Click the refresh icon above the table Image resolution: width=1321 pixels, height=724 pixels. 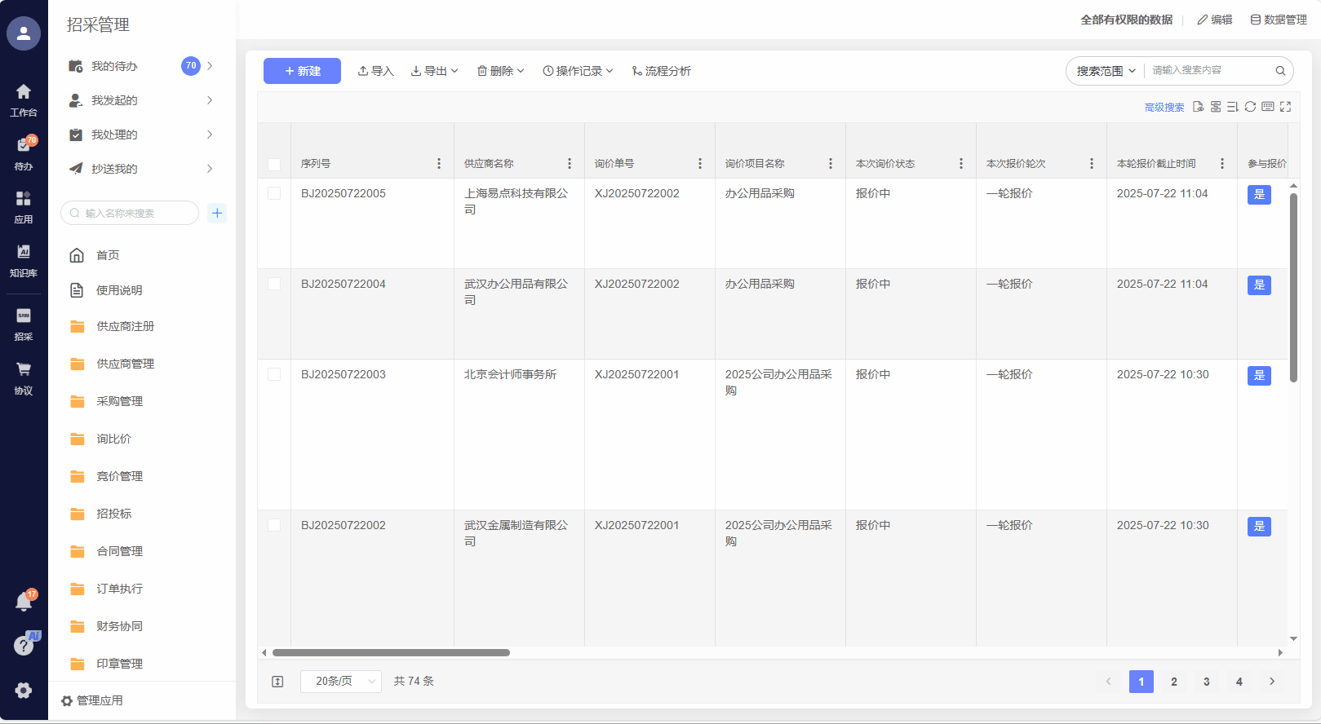[1250, 107]
